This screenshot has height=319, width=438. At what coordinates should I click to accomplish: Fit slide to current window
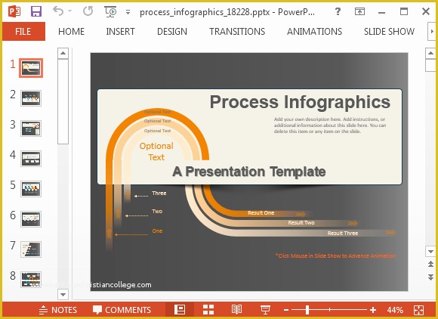(x=418, y=310)
